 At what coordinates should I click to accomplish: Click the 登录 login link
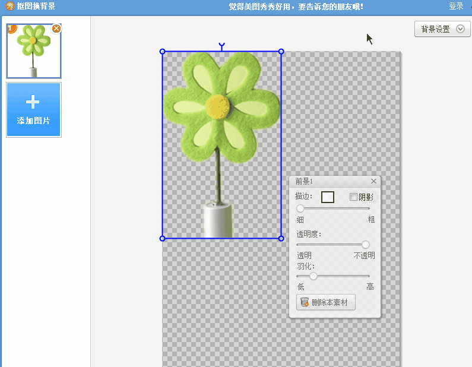456,6
